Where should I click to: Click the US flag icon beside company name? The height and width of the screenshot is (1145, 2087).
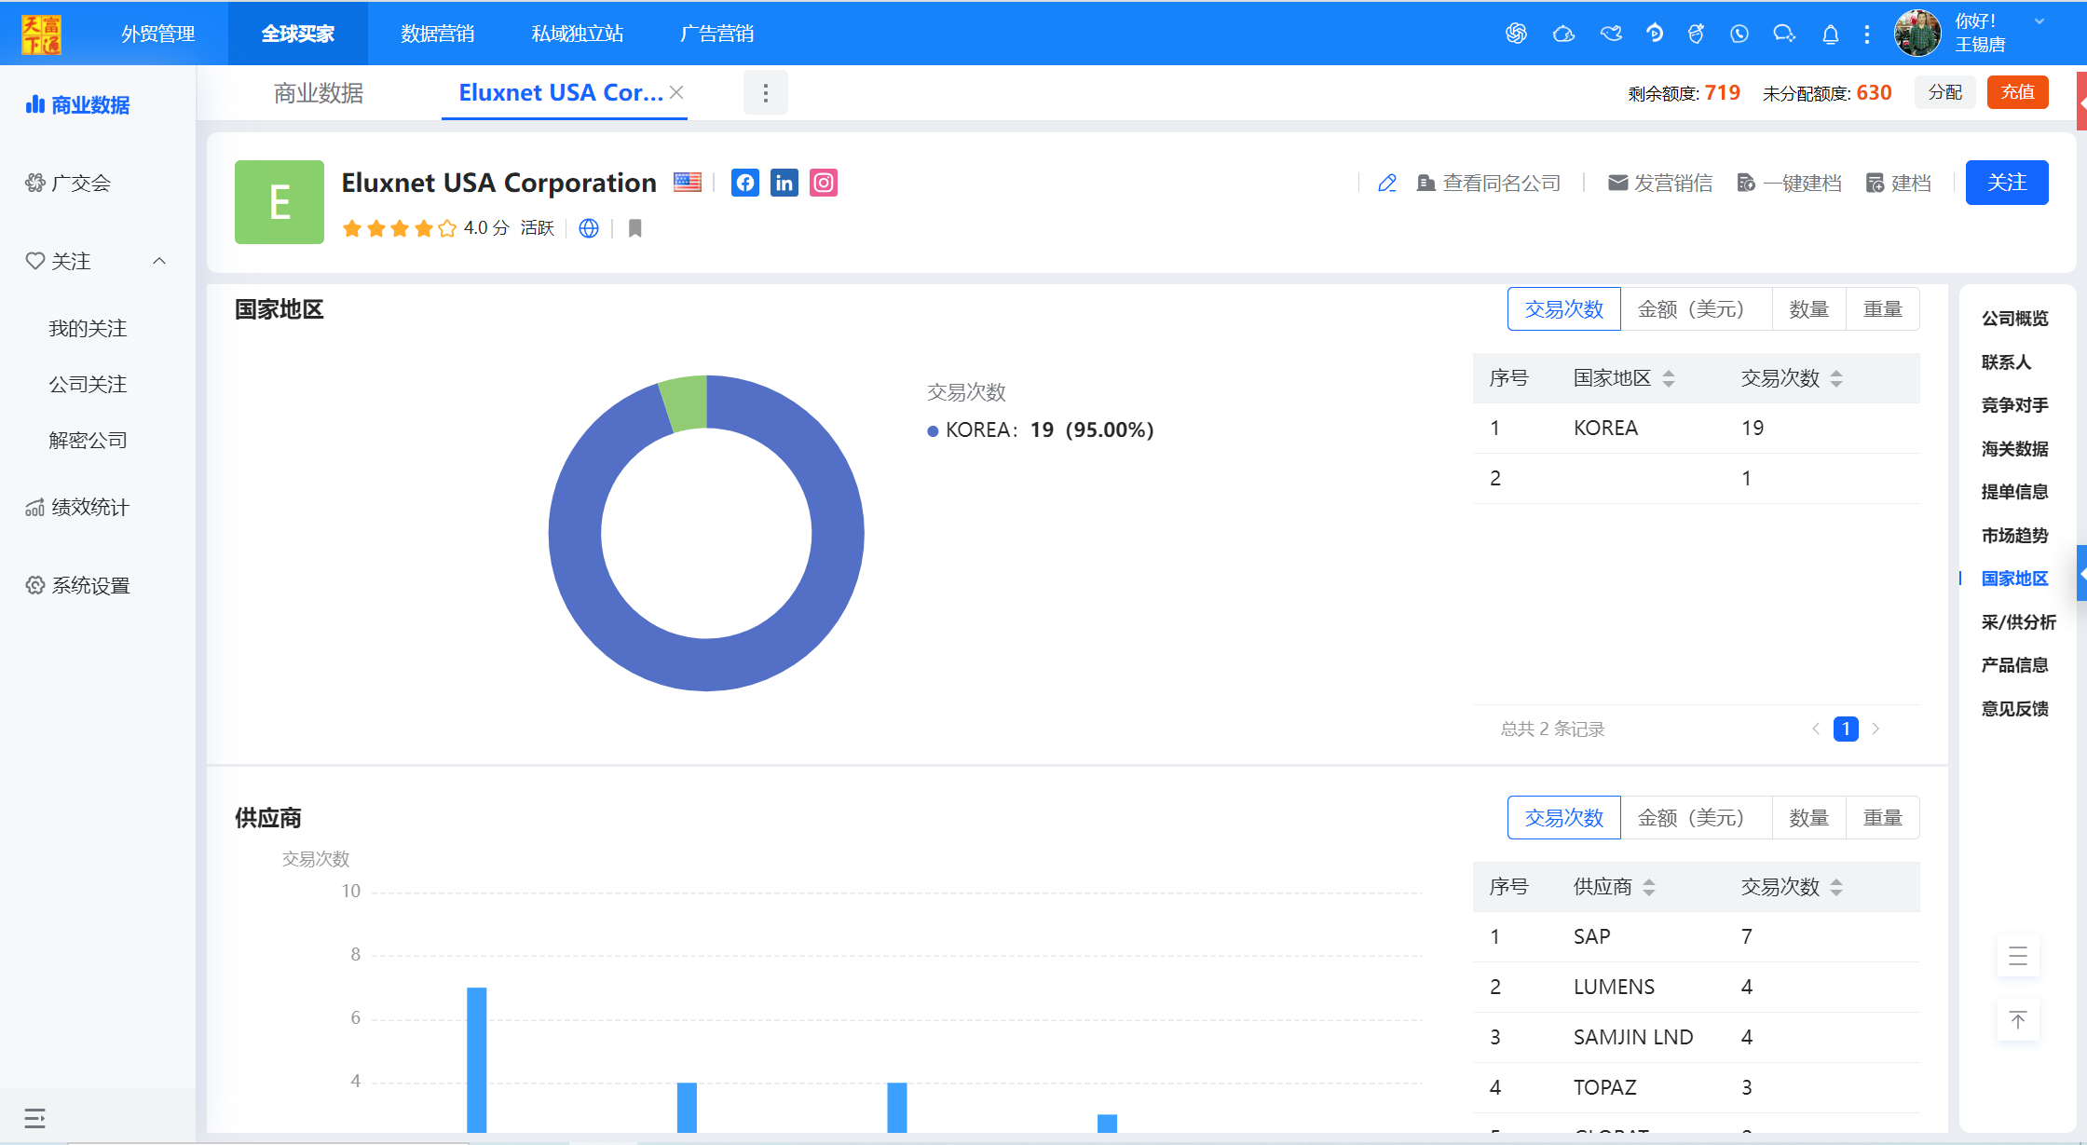[688, 183]
